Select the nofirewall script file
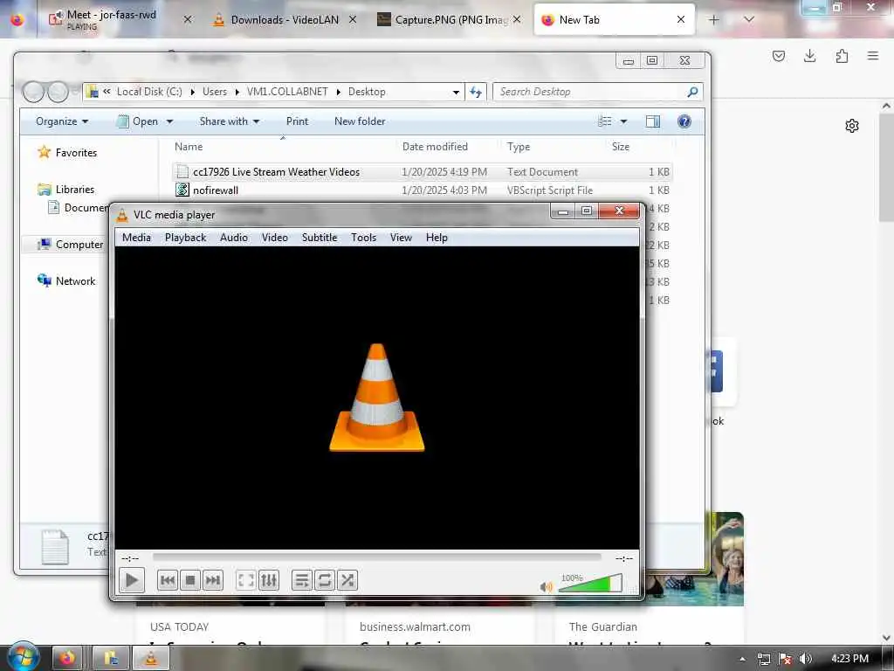This screenshot has height=671, width=894. click(x=422, y=190)
